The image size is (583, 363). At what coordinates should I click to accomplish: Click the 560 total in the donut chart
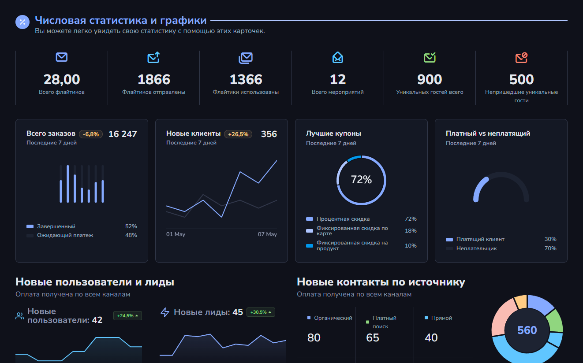(x=527, y=330)
